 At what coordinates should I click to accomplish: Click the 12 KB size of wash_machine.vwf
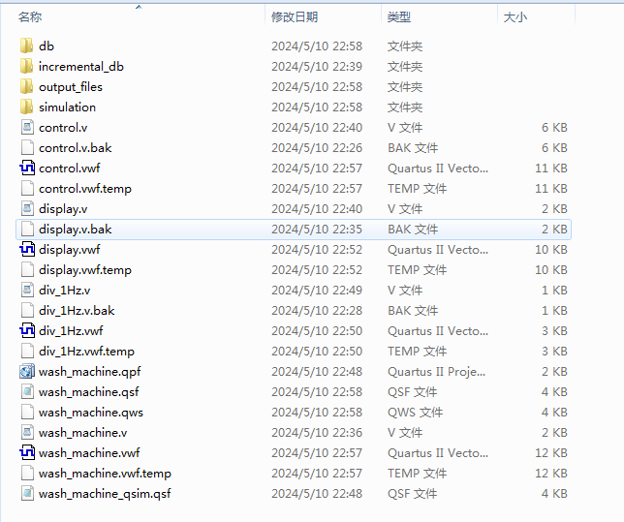[551, 453]
